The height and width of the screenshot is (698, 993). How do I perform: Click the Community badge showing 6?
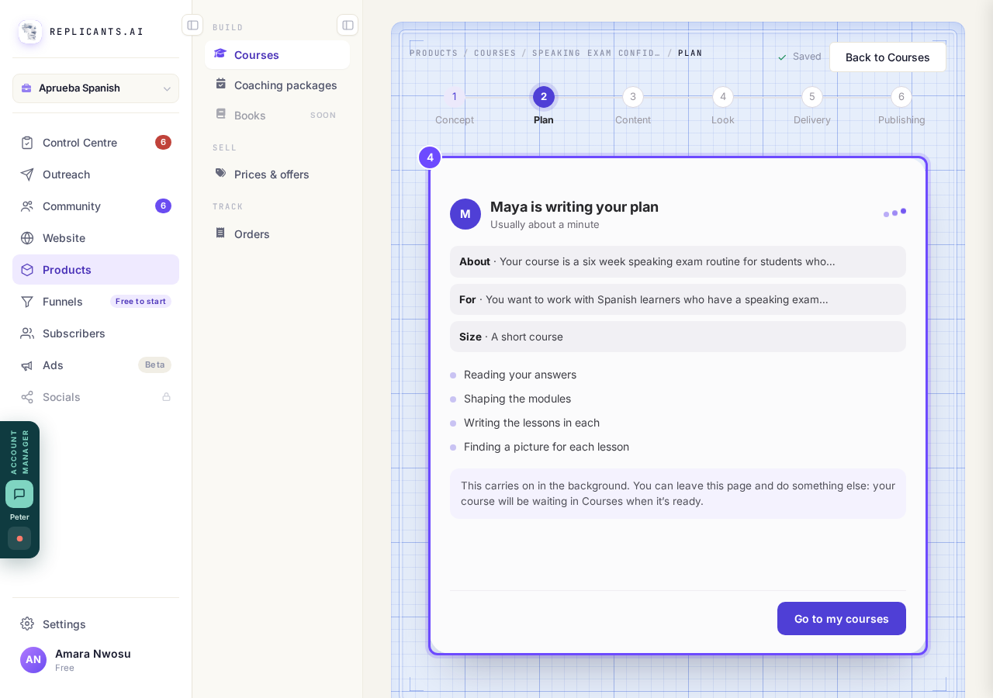[163, 206]
